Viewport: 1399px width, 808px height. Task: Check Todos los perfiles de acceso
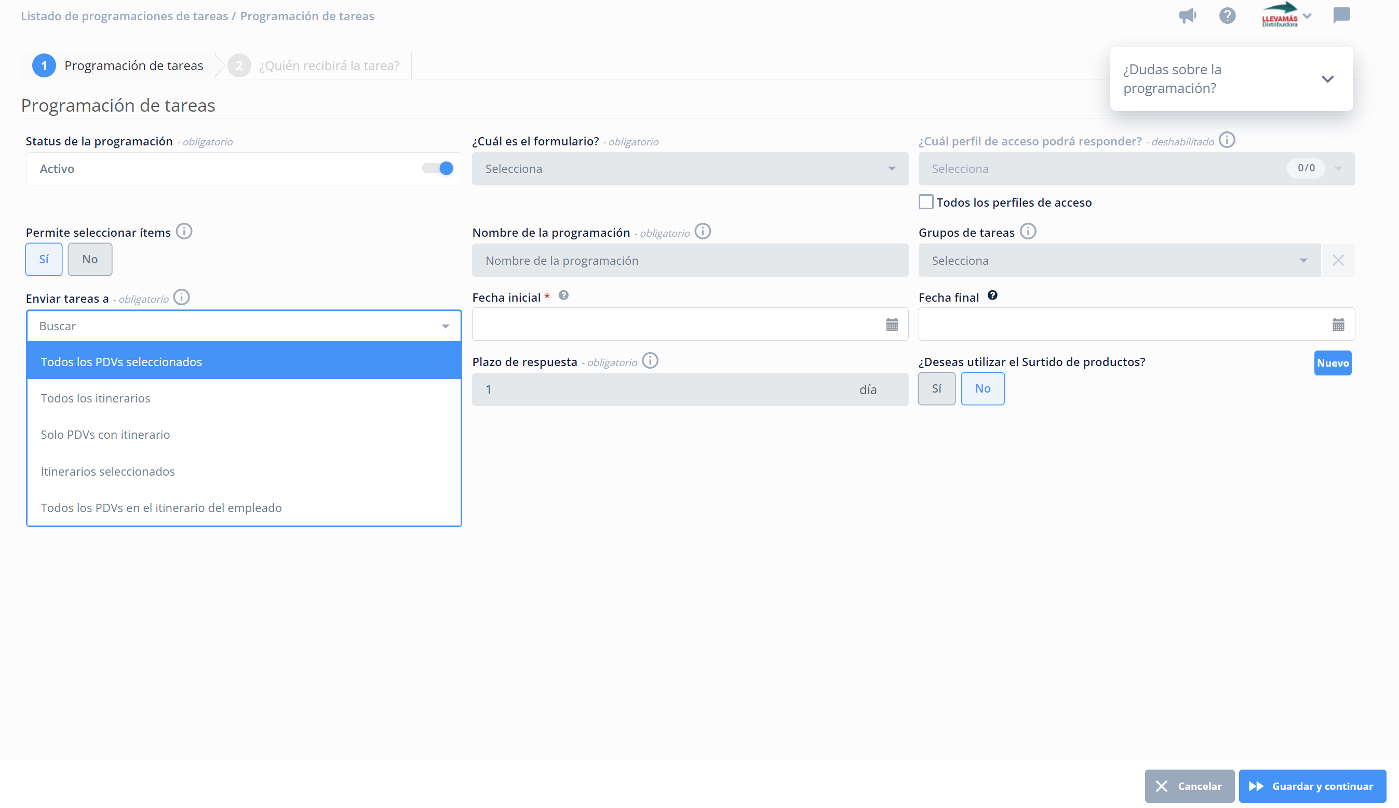(x=925, y=201)
